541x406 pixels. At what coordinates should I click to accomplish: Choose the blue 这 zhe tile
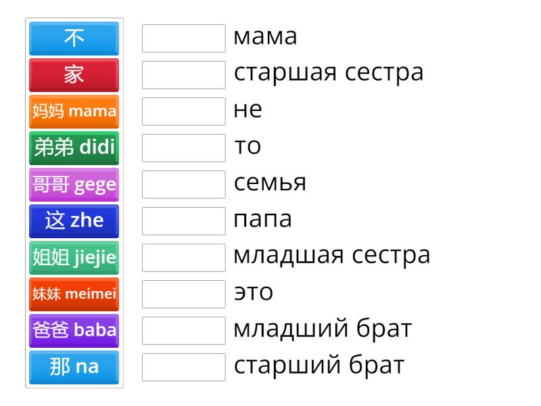(x=74, y=221)
